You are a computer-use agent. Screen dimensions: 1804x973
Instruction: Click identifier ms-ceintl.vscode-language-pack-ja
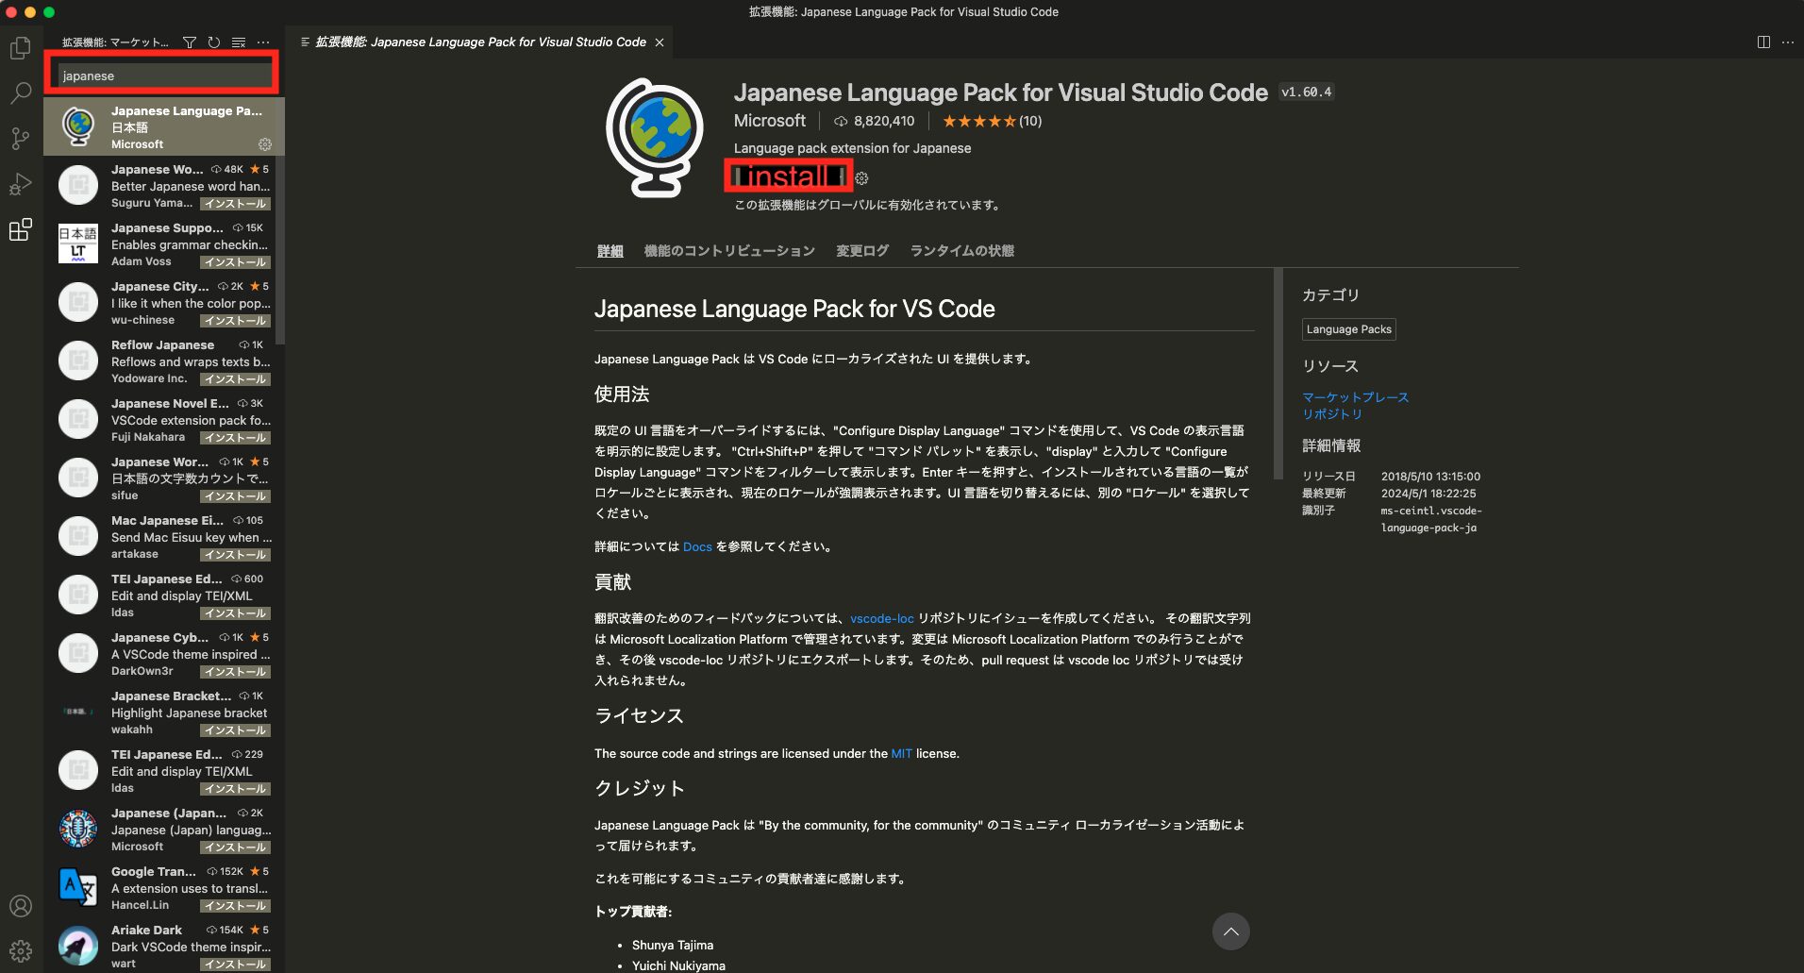tap(1431, 519)
